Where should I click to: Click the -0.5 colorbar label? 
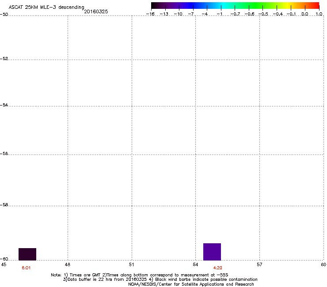point(263,14)
